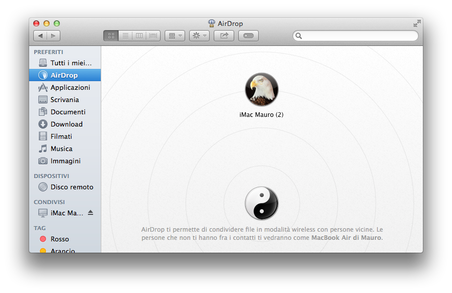Screen dimensions: 452x293
Task: Click the Share toolbar button
Action: pyautogui.click(x=224, y=36)
